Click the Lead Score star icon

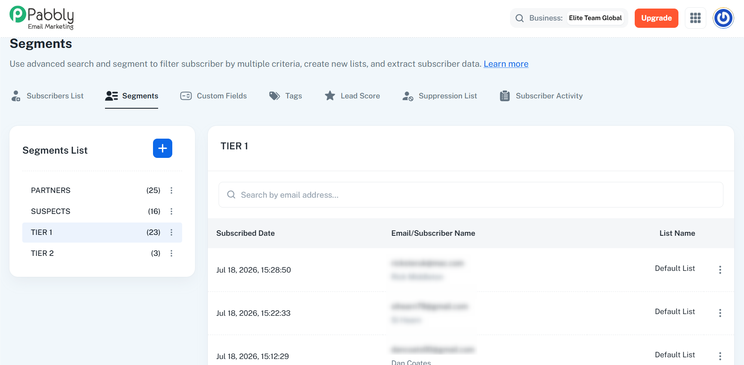330,95
